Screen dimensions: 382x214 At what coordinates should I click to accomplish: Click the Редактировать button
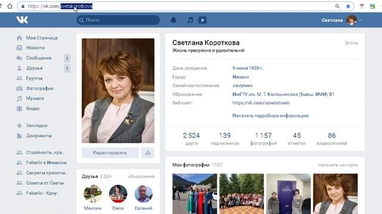pyautogui.click(x=110, y=153)
